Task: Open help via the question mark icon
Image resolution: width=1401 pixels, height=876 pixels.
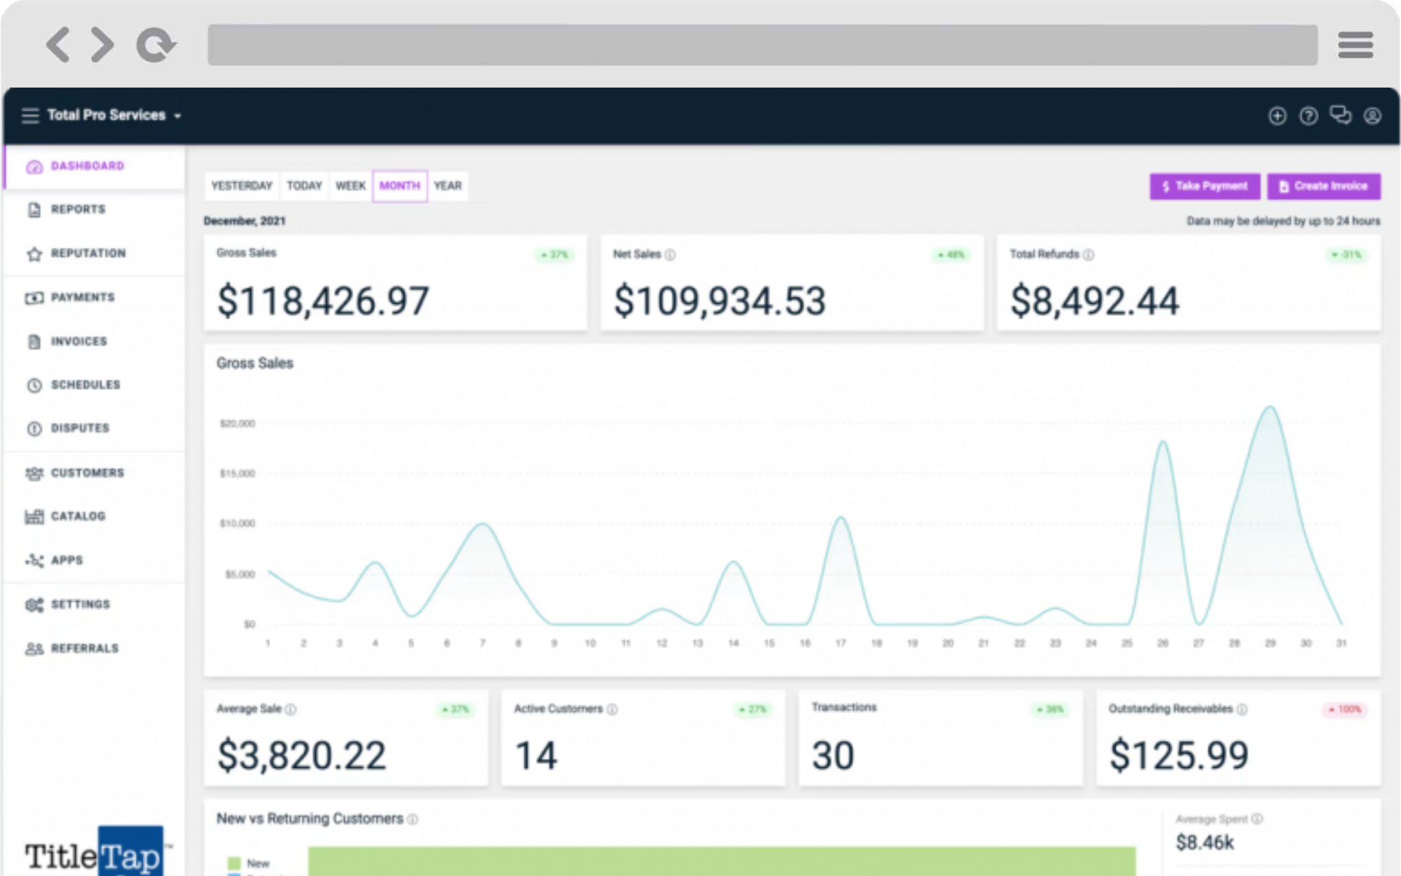Action: click(1309, 116)
